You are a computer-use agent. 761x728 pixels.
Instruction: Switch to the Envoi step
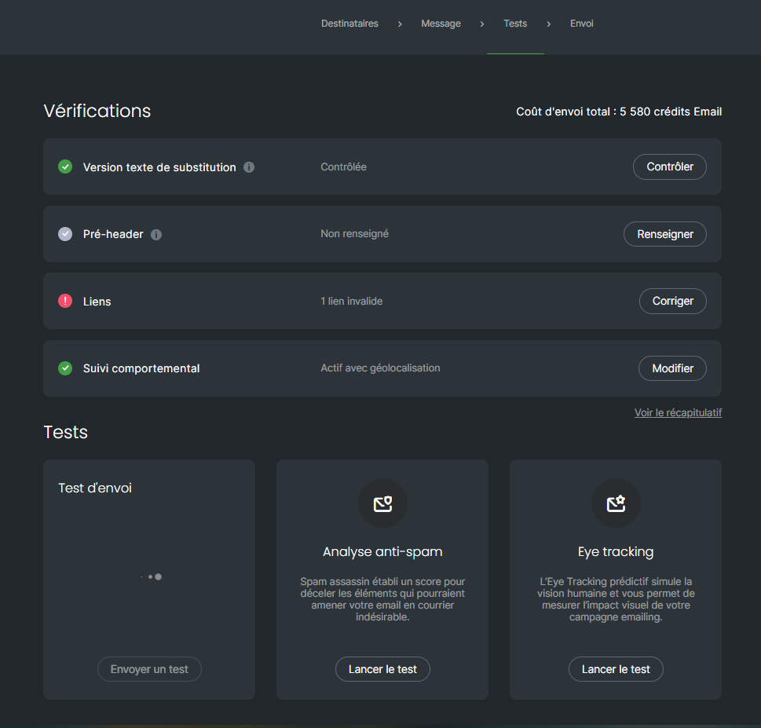click(x=581, y=24)
